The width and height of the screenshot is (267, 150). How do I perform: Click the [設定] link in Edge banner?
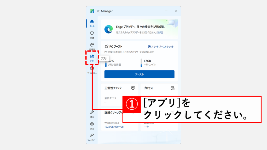[160, 32]
